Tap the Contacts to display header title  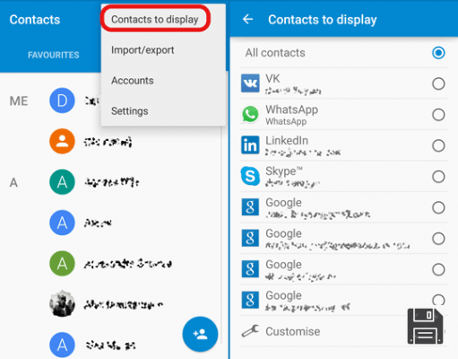click(x=323, y=20)
